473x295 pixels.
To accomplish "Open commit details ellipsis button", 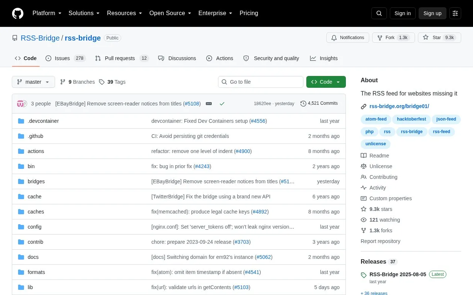I will pos(209,104).
